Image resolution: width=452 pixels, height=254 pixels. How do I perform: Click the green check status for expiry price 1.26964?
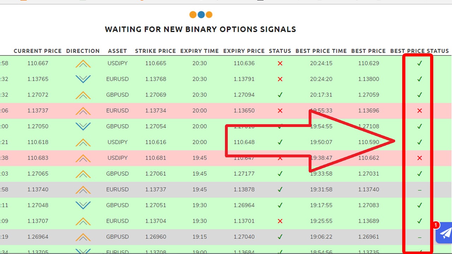tap(280, 205)
